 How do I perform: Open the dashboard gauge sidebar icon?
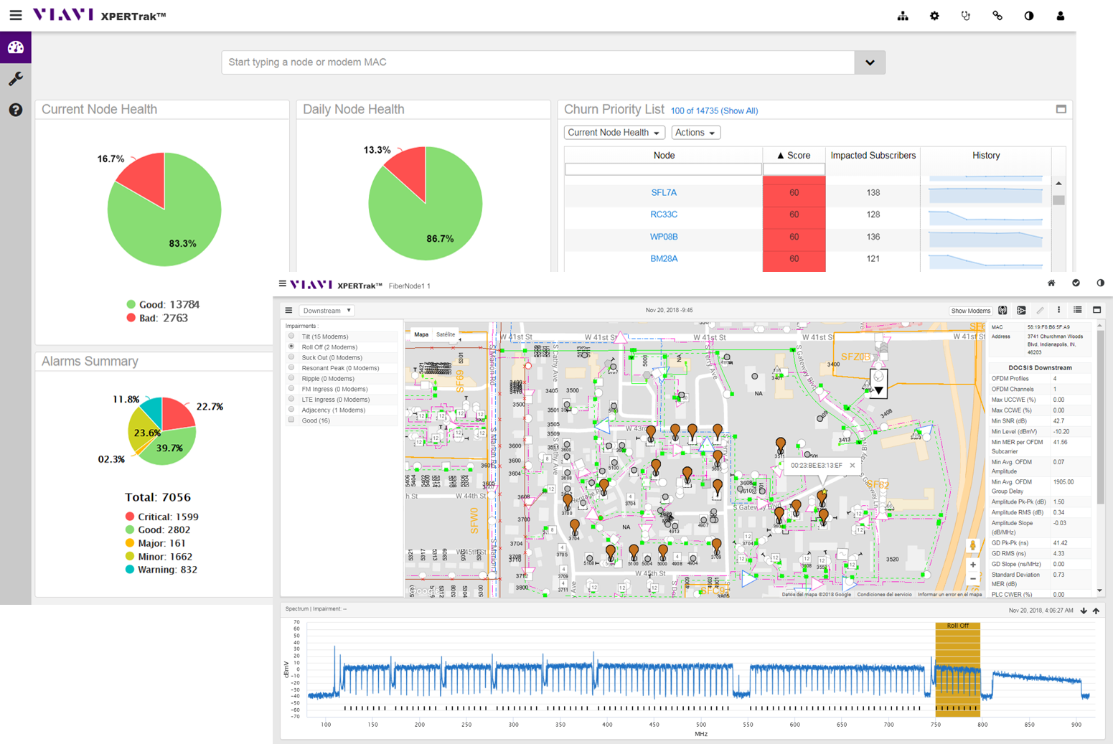point(16,47)
